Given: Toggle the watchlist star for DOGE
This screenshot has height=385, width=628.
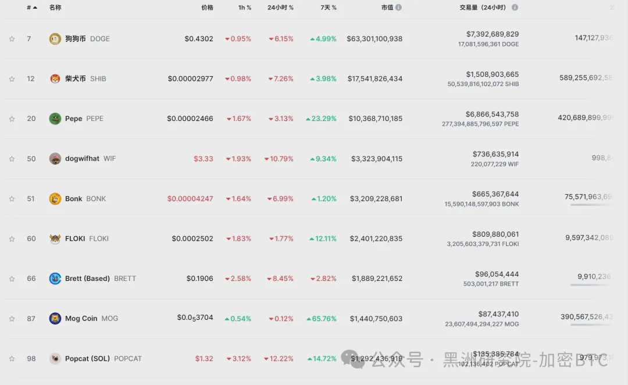Looking at the screenshot, I should pos(12,39).
